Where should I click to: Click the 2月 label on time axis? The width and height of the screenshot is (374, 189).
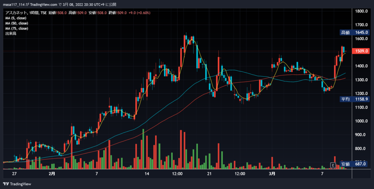coord(52,174)
